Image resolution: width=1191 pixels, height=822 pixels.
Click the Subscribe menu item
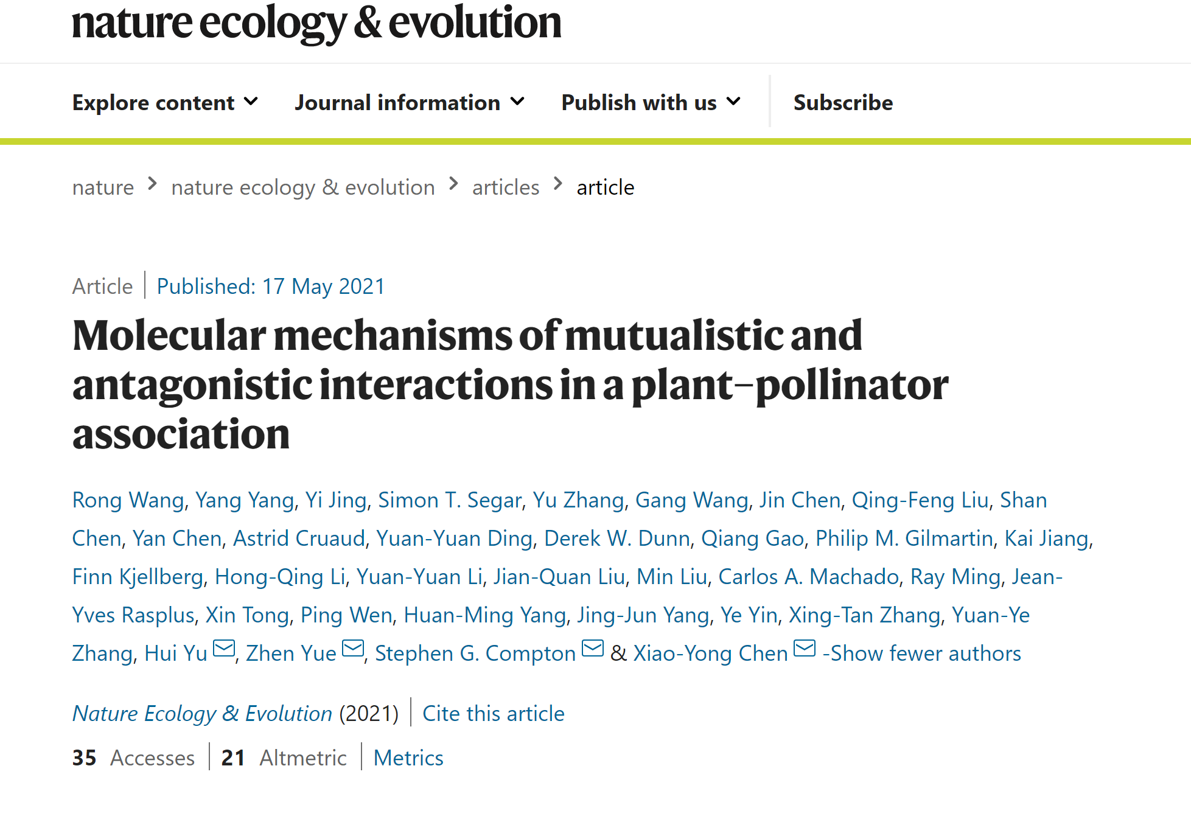click(843, 102)
